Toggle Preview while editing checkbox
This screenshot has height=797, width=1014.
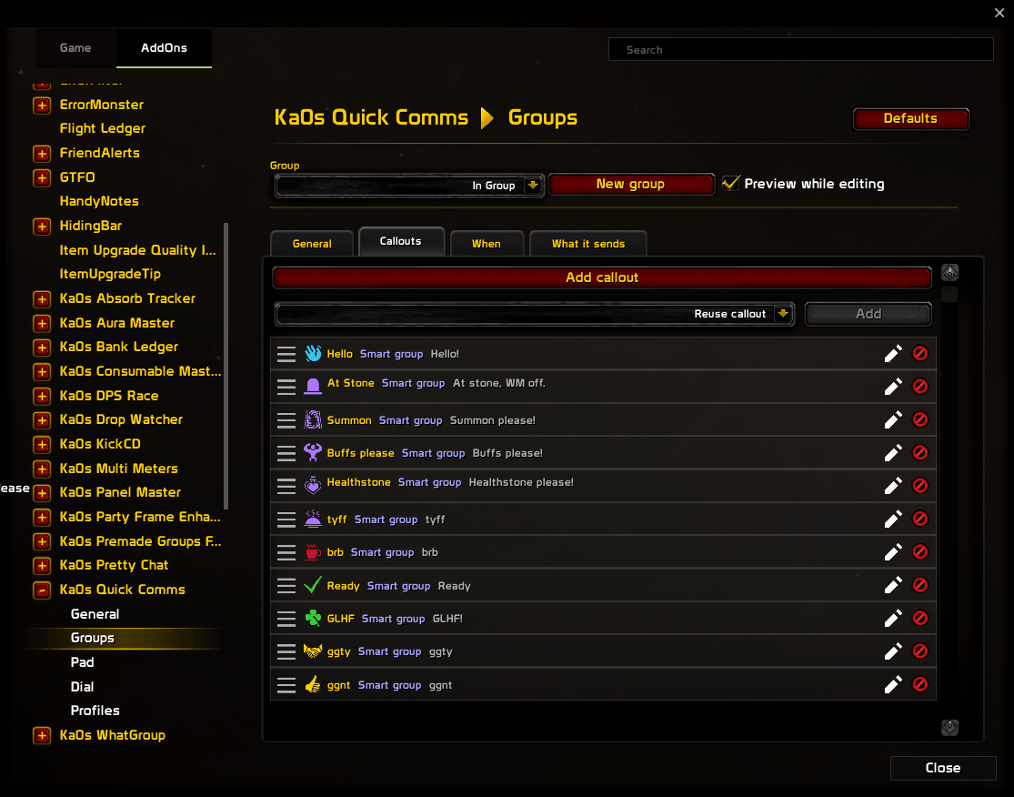tap(731, 183)
